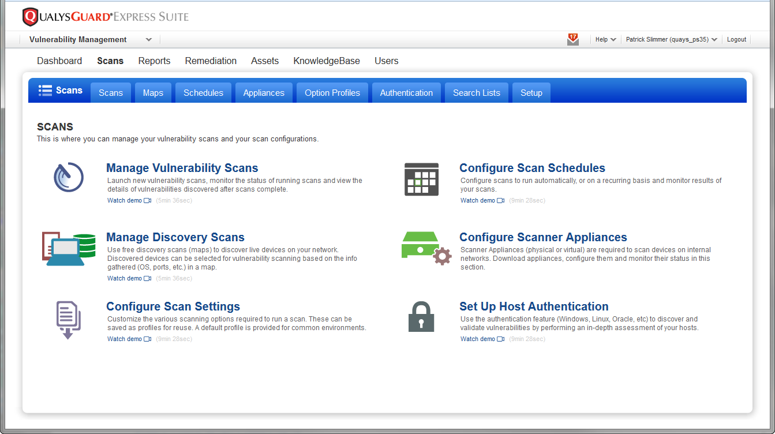Click video icon under Set Up Host Authentication
The image size is (775, 434).
(x=500, y=339)
